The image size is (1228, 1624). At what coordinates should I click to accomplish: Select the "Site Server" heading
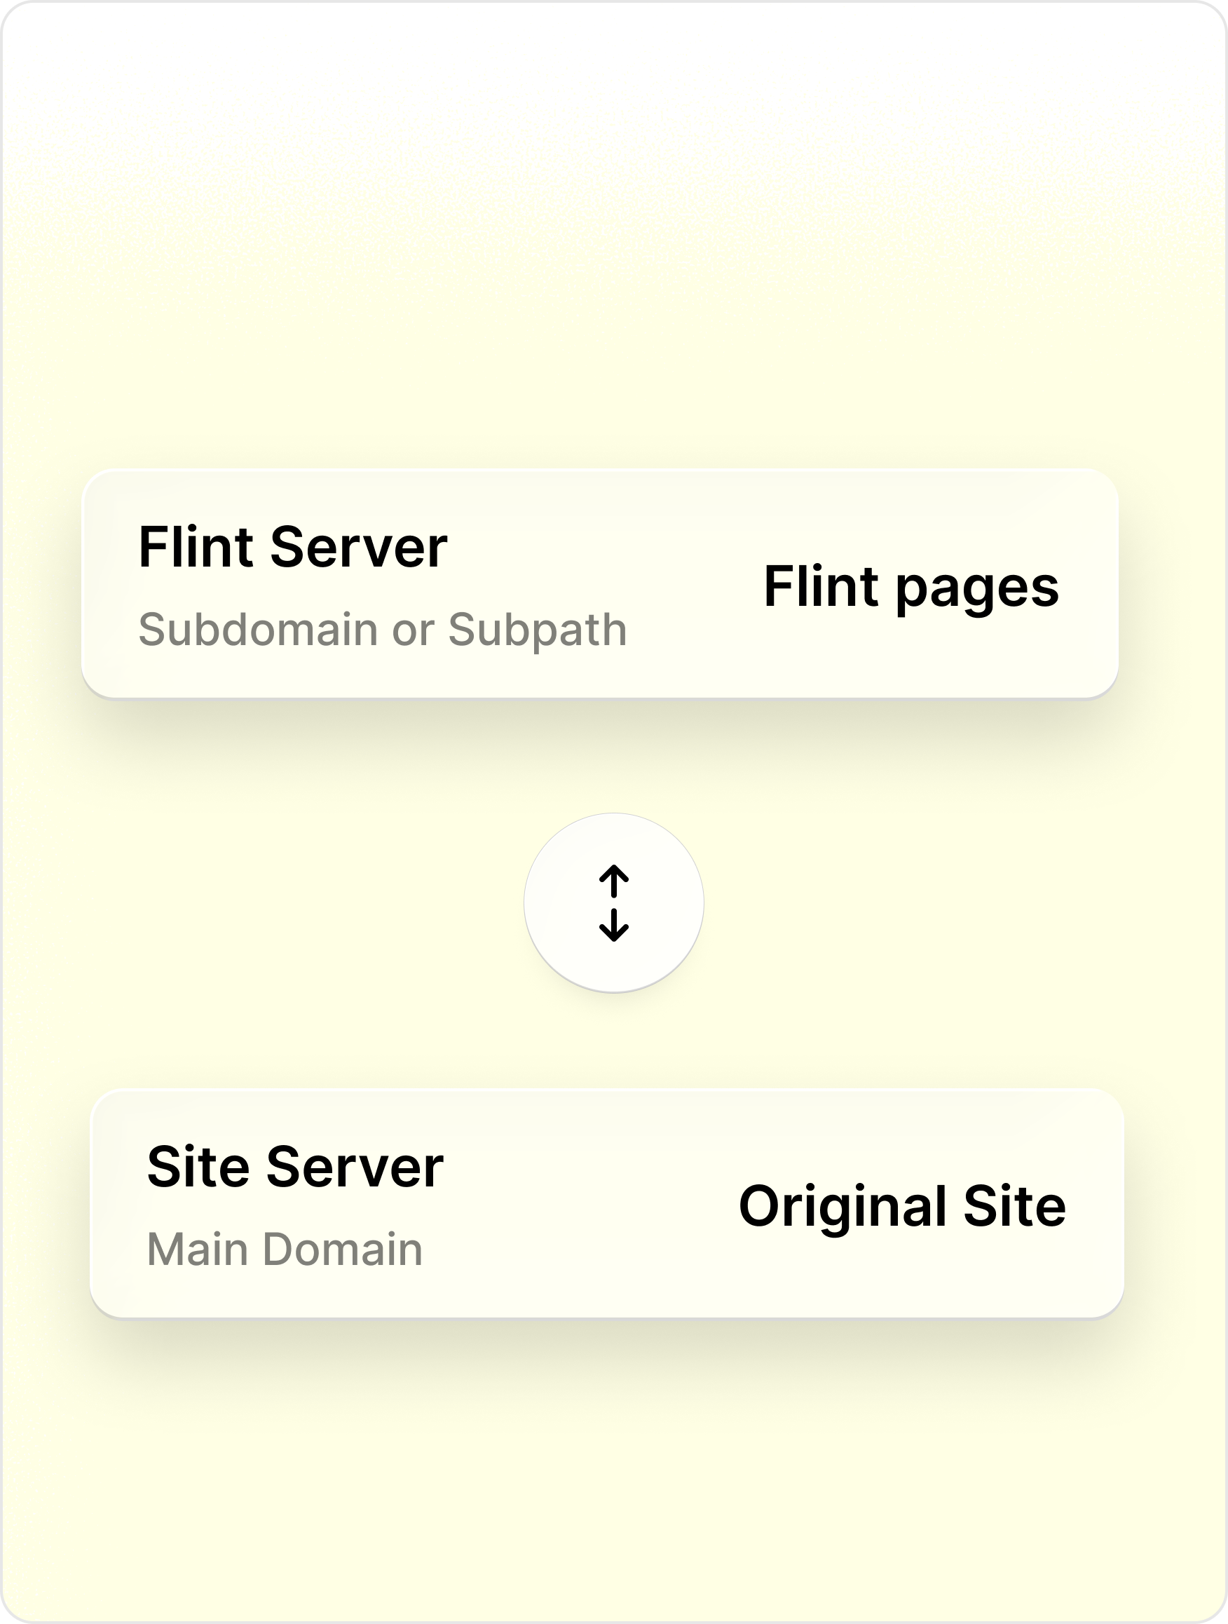(295, 1167)
